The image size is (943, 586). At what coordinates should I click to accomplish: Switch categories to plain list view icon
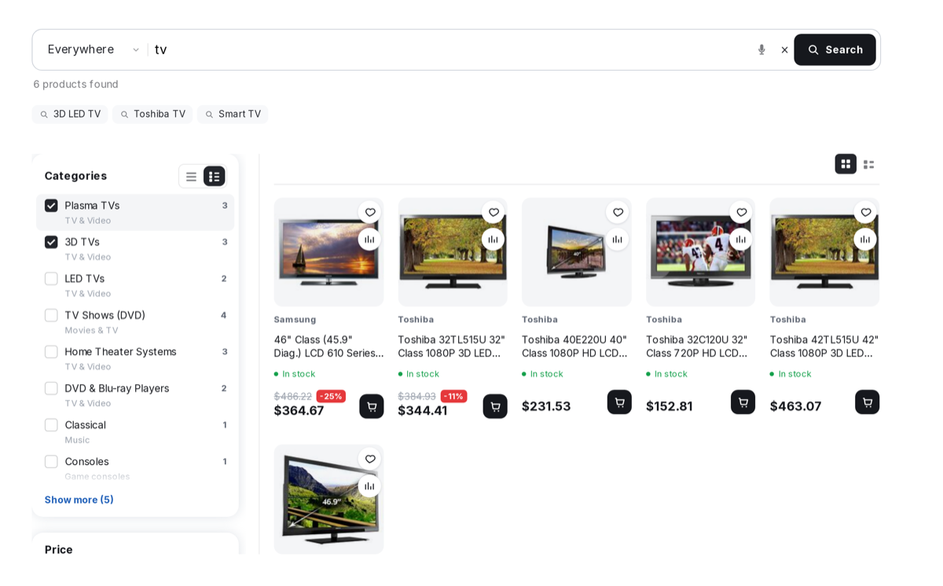click(x=191, y=177)
